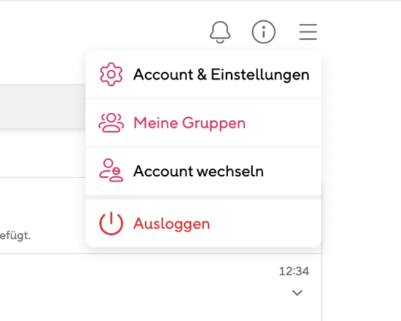Click the gray divider strip above Ausloggen
The height and width of the screenshot is (321, 401).
[x=203, y=197]
